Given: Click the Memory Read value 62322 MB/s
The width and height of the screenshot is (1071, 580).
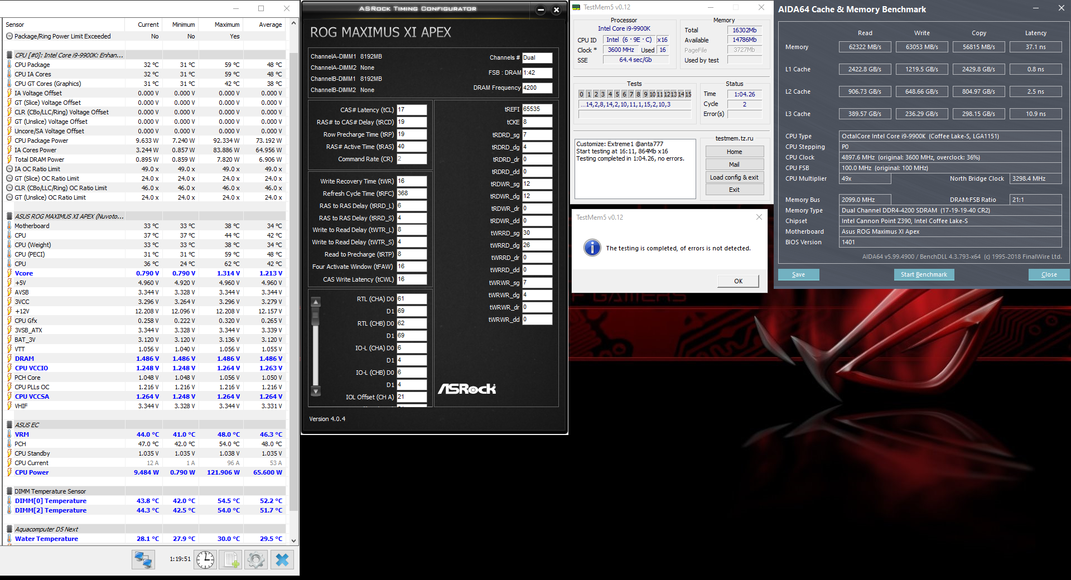Looking at the screenshot, I should (x=865, y=47).
